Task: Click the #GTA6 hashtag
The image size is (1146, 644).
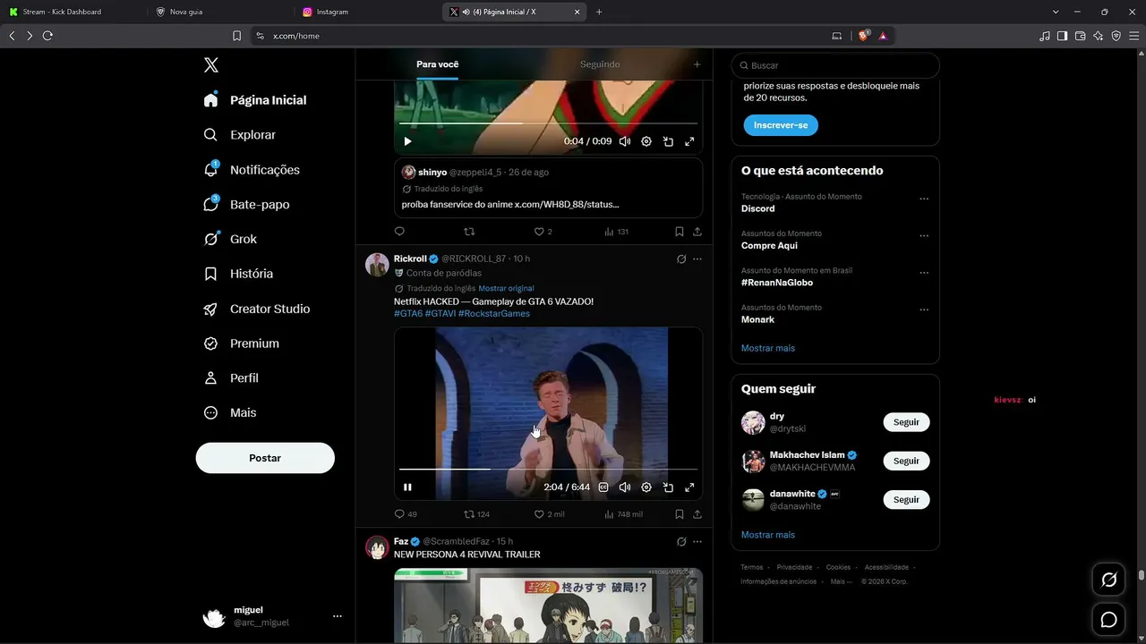Action: click(408, 314)
